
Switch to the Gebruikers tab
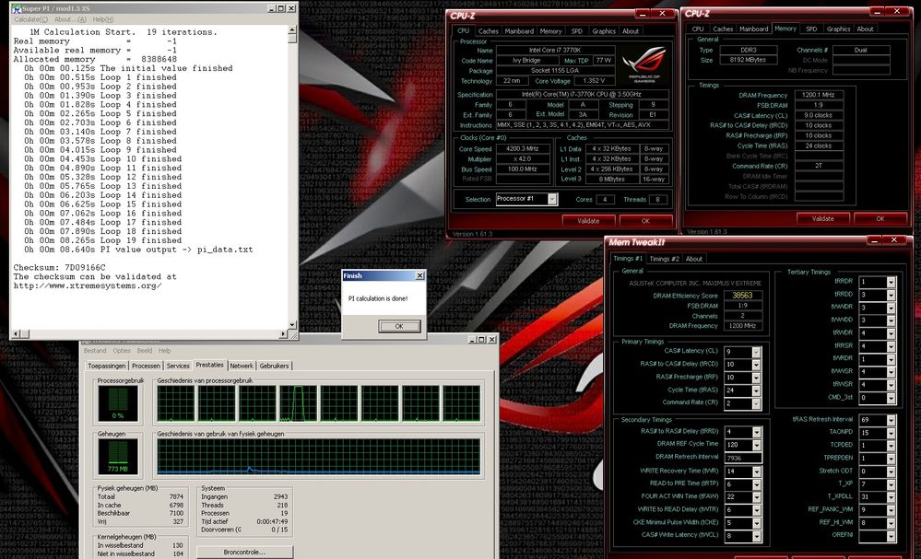point(275,366)
